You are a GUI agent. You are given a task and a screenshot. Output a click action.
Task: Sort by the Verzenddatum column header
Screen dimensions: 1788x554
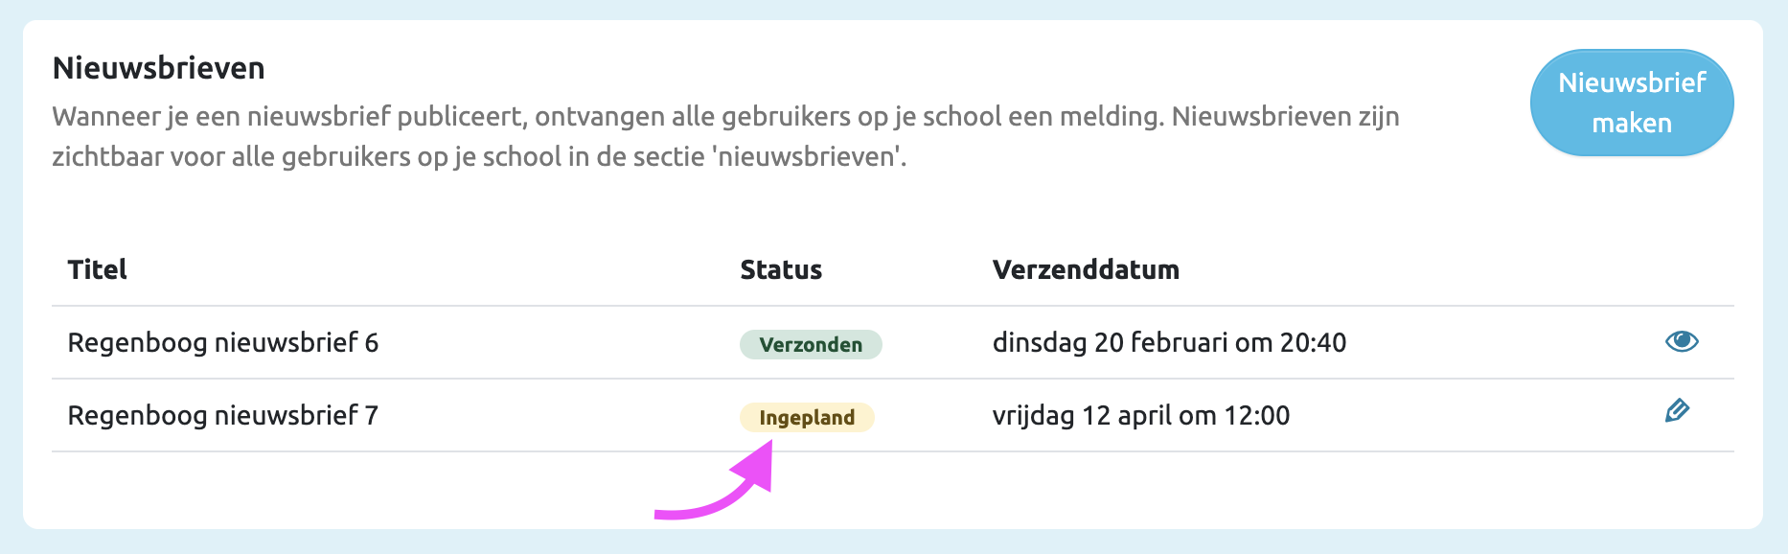click(x=1085, y=269)
